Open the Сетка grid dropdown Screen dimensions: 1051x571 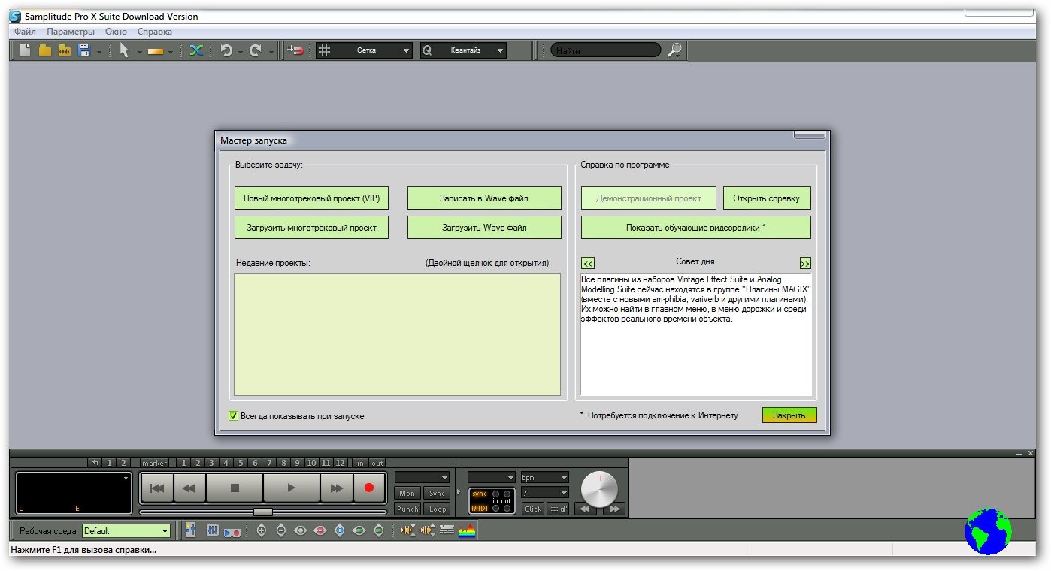click(365, 50)
